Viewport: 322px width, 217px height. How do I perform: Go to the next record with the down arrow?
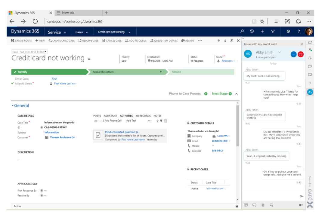click(225, 41)
